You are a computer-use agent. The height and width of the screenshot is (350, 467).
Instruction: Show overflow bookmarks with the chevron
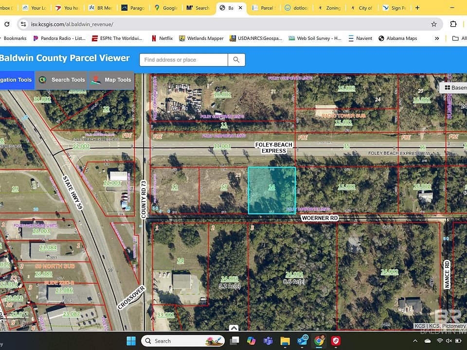tap(437, 38)
